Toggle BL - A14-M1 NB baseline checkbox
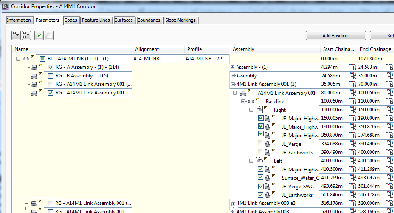The image size is (394, 213). [43, 59]
